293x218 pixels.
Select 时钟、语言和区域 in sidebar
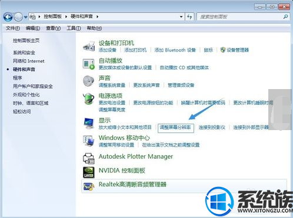click(x=31, y=103)
